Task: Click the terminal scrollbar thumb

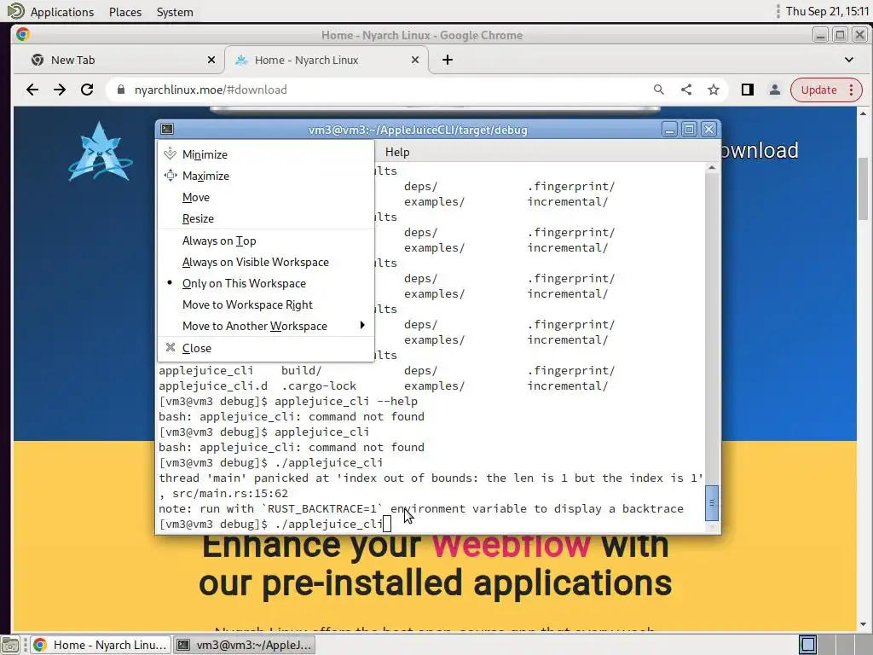Action: pyautogui.click(x=712, y=502)
